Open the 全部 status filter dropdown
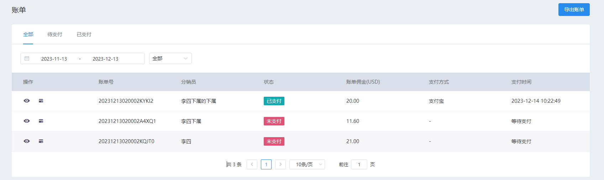 point(170,58)
